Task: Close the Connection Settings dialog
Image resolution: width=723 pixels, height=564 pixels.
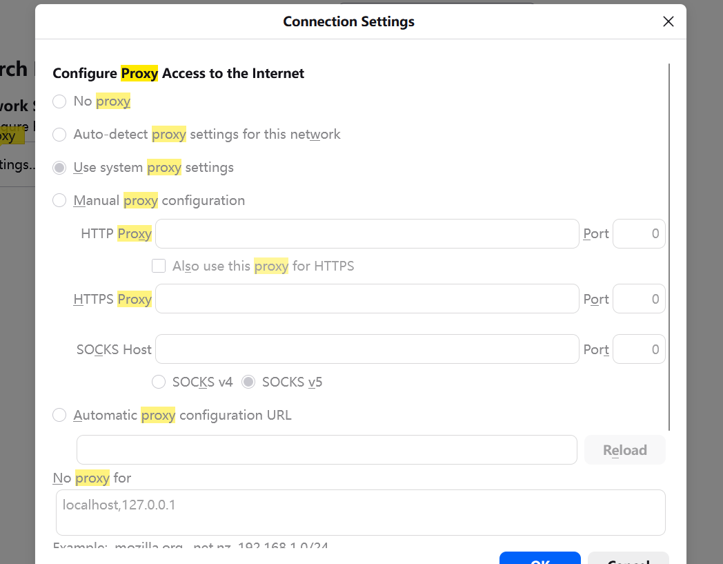Action: click(668, 21)
